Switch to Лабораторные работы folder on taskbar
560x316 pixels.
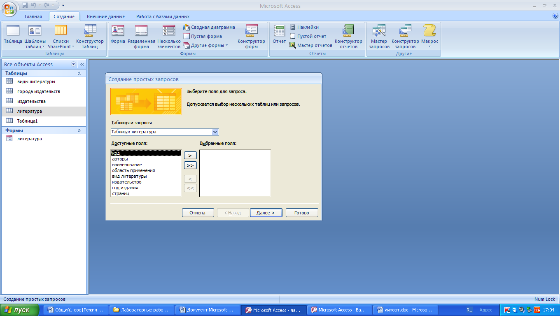point(142,310)
